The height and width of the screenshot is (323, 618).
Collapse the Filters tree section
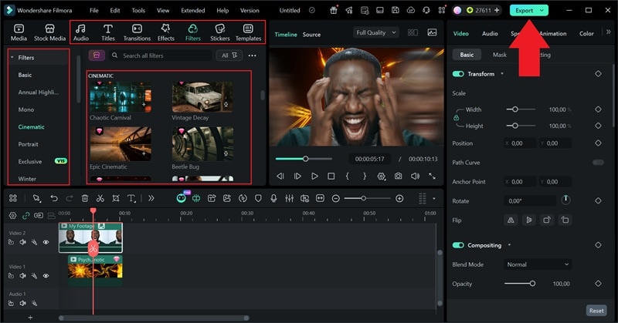point(12,58)
